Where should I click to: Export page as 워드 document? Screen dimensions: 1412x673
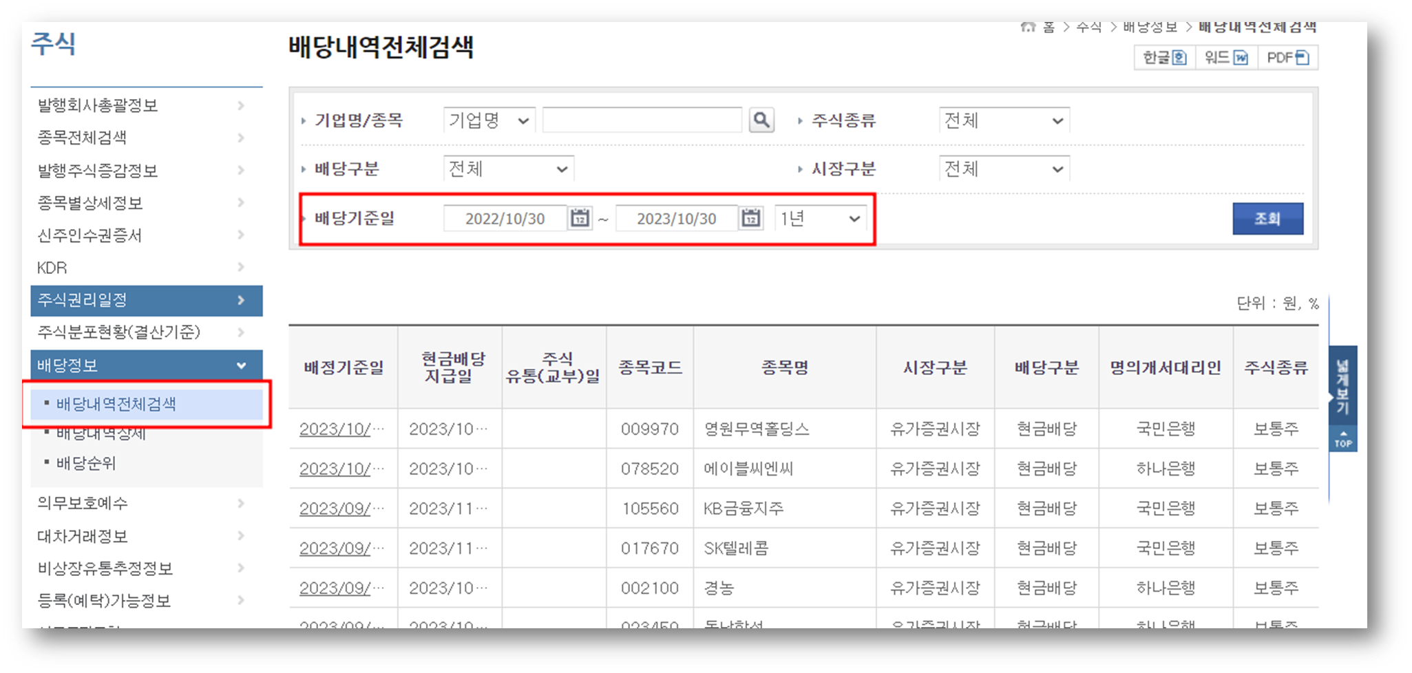[x=1227, y=58]
